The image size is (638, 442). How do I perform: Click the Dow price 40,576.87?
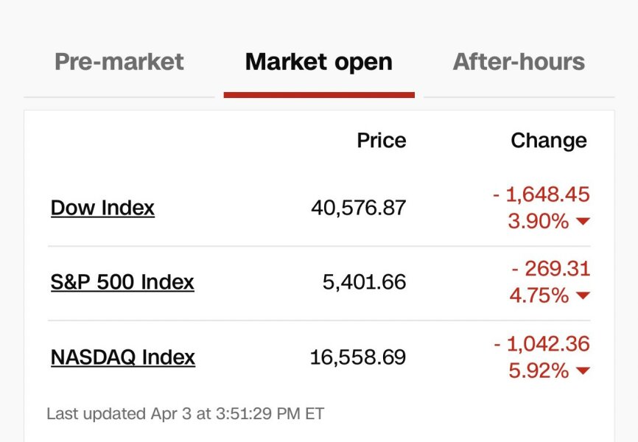coord(358,208)
